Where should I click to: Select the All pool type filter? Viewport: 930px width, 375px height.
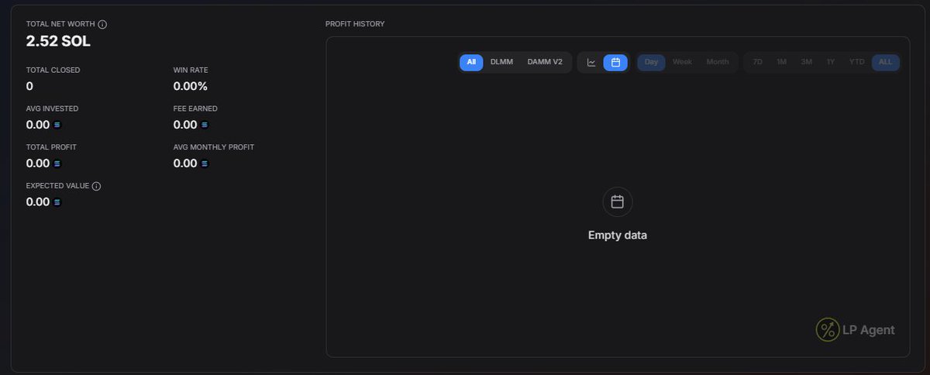471,63
